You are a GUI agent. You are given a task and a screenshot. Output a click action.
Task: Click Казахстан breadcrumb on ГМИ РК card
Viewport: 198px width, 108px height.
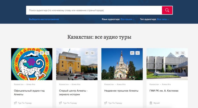(x=154, y=84)
